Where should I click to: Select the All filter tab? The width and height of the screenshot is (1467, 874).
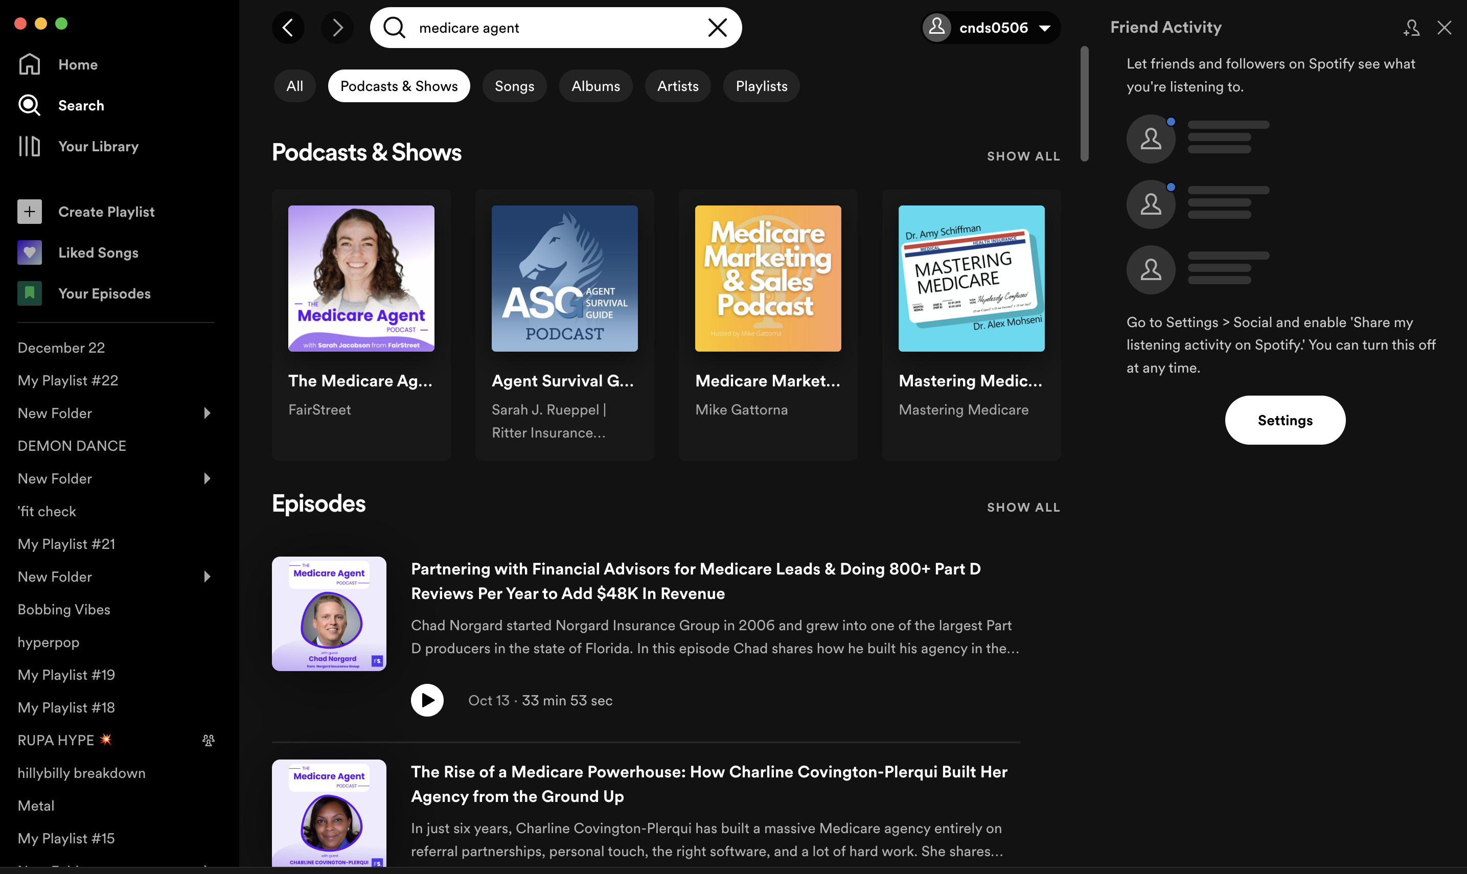pos(294,86)
